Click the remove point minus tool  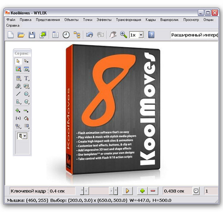(x=26, y=111)
